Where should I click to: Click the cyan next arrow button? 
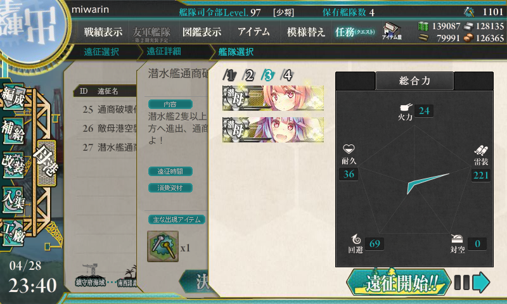(x=481, y=282)
